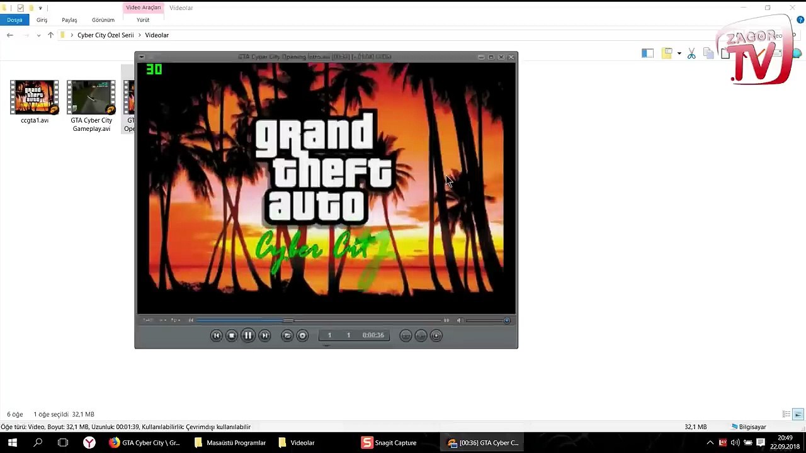Open Task View on taskbar
This screenshot has height=453, width=806.
(63, 442)
